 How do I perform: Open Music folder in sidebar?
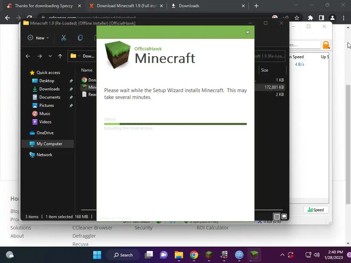click(45, 114)
